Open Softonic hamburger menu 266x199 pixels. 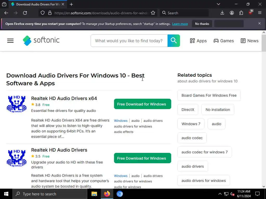[x=10, y=41]
